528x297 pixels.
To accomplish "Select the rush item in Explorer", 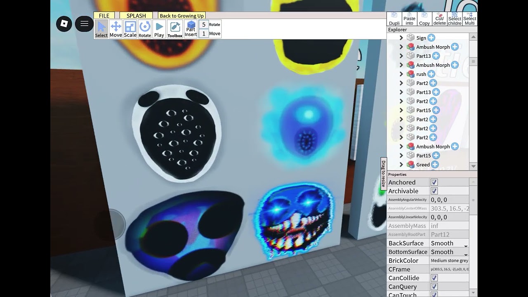I will [x=421, y=74].
